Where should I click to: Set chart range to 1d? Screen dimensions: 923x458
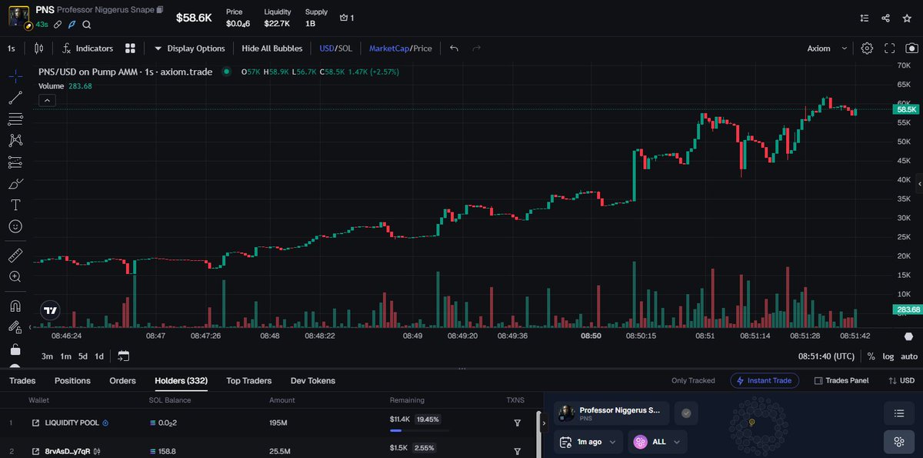[99, 356]
